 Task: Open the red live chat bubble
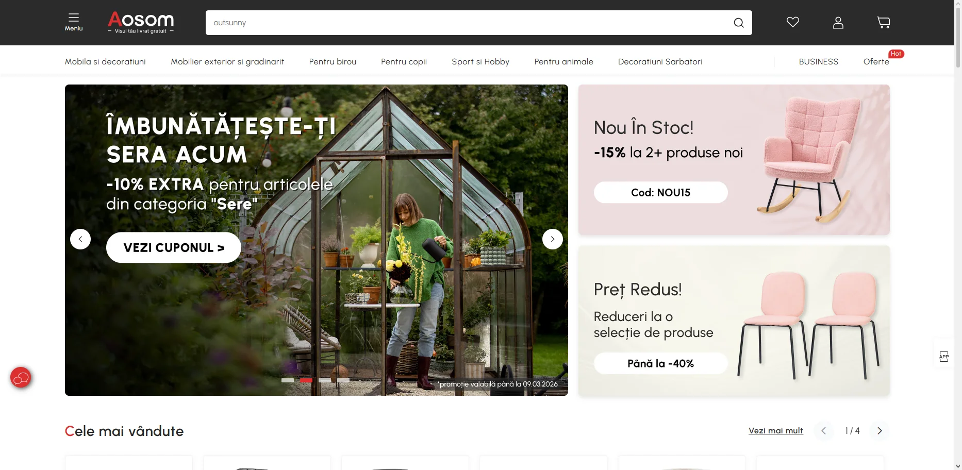click(x=21, y=378)
